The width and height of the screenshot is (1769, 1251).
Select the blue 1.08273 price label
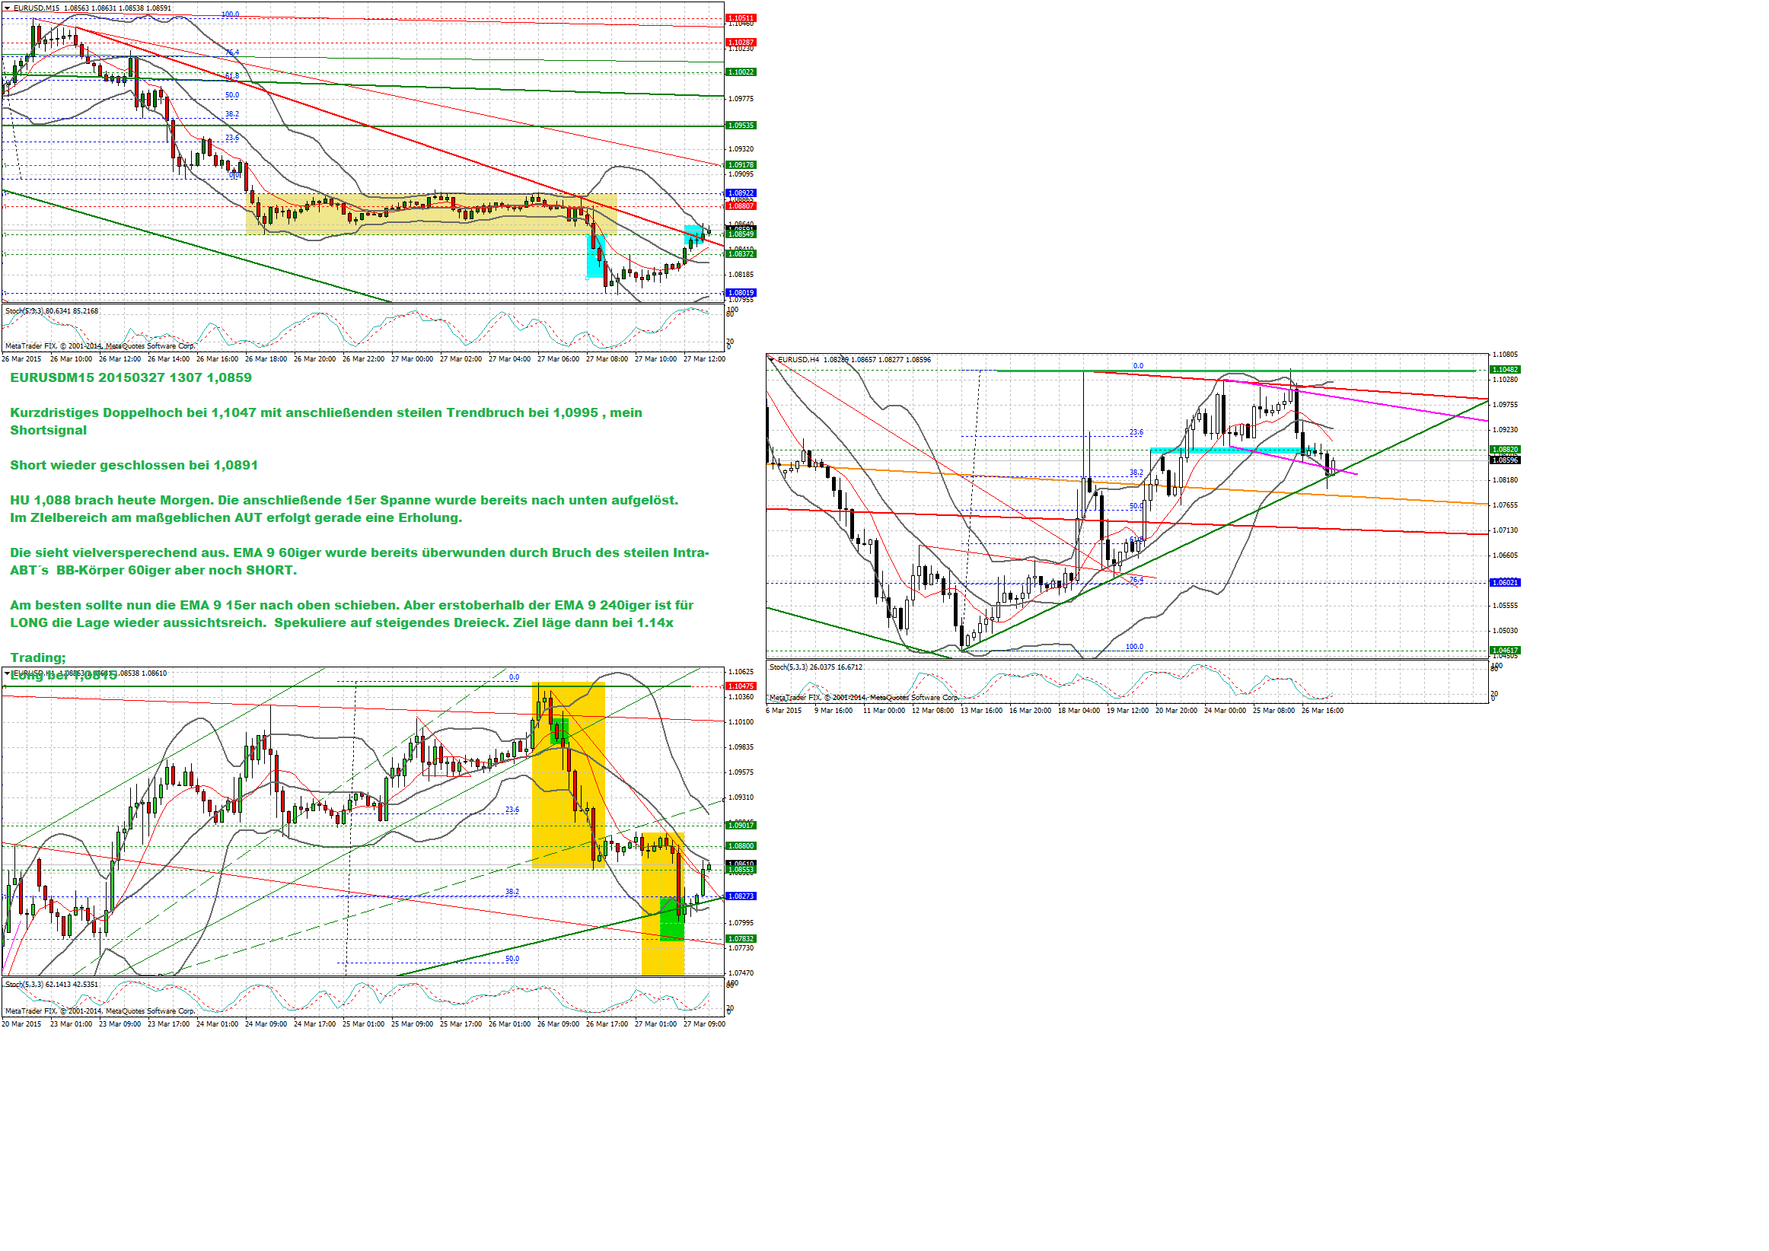tap(741, 896)
